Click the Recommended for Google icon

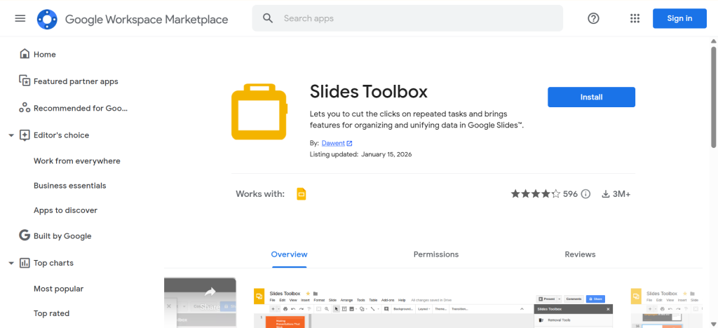point(25,108)
